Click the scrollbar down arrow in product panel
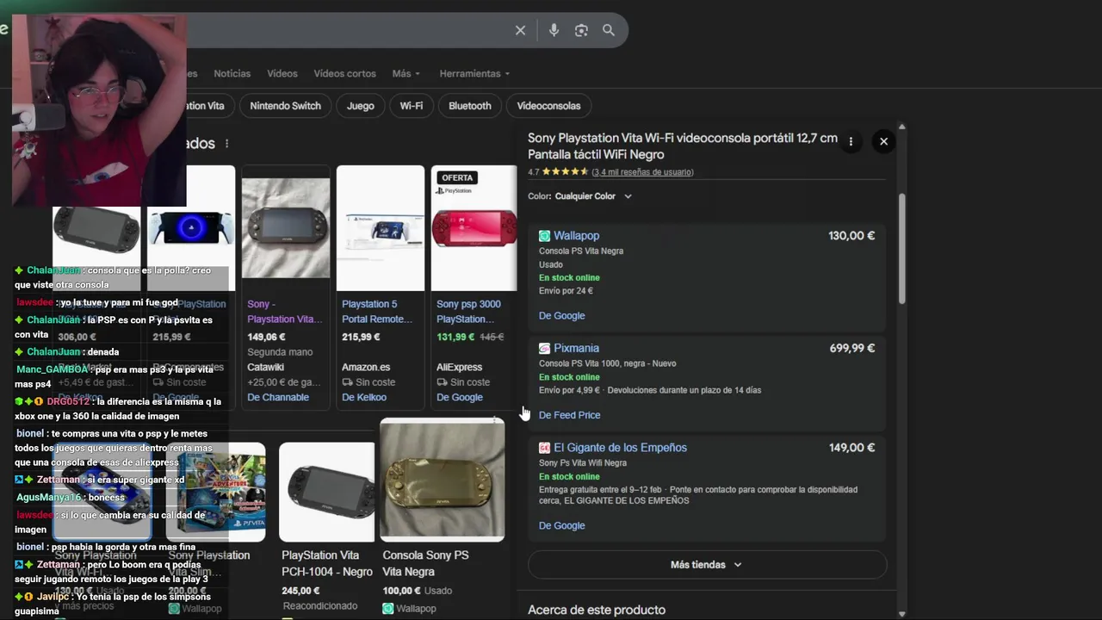 [902, 614]
